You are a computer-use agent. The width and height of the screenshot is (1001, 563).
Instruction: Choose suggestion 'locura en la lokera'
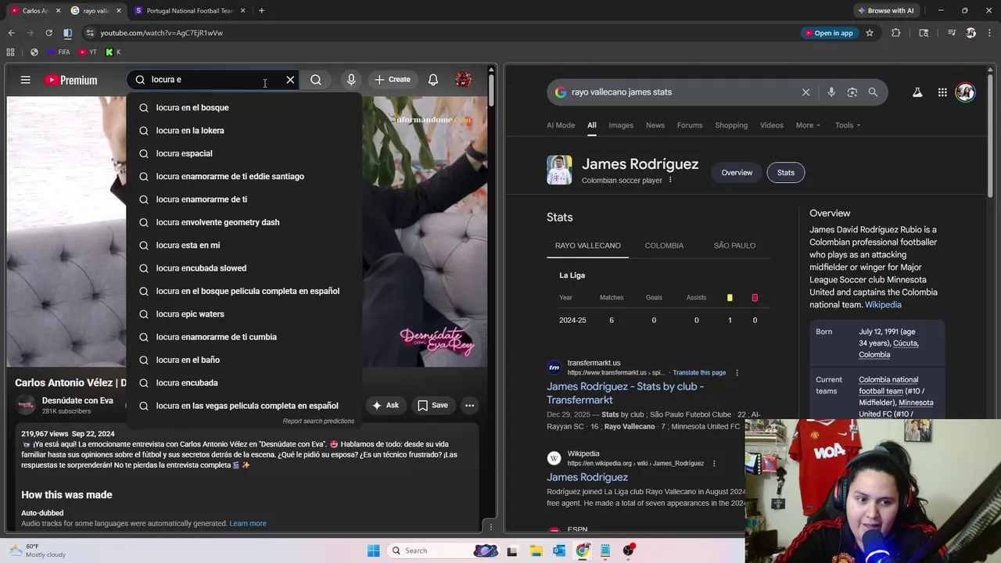tap(244, 131)
